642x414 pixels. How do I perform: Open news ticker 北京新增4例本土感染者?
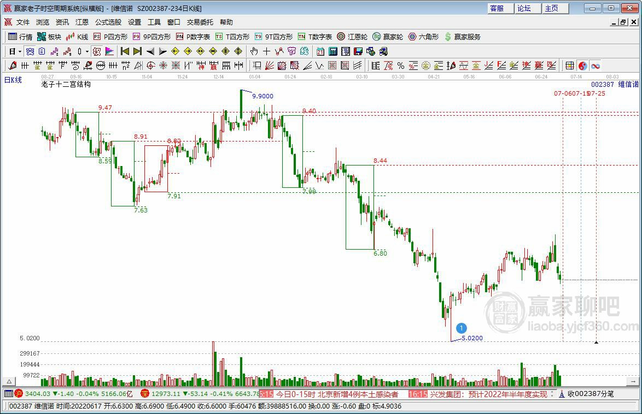(x=337, y=394)
